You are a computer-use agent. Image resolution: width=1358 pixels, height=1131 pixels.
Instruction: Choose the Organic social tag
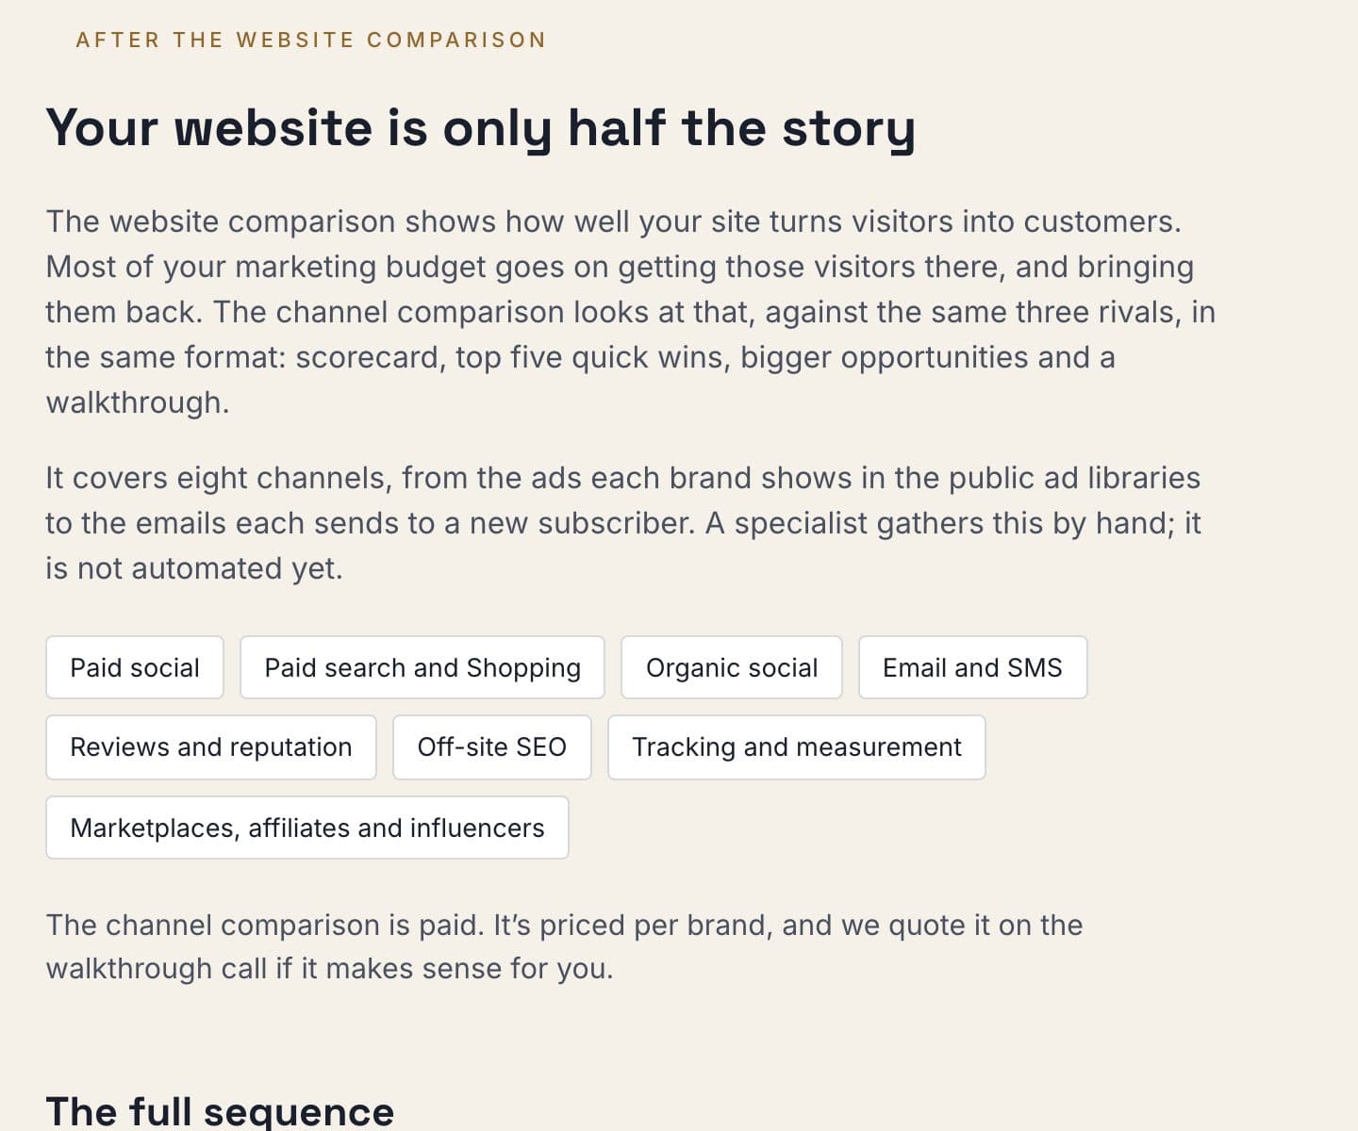coord(732,667)
